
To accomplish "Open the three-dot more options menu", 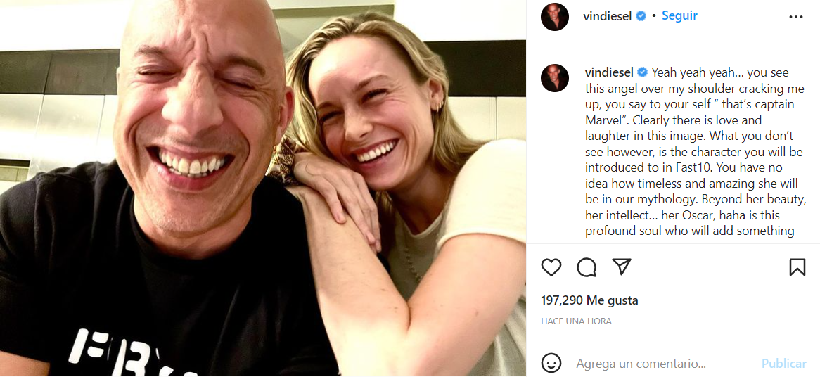I will click(x=795, y=17).
